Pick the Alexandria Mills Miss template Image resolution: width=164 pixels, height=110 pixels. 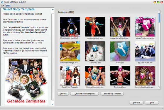pyautogui.click(x=120, y=27)
